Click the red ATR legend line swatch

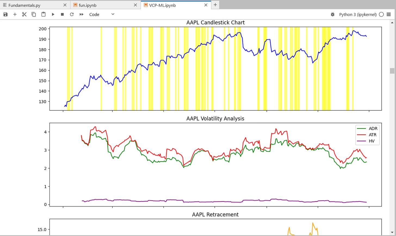(x=361, y=135)
